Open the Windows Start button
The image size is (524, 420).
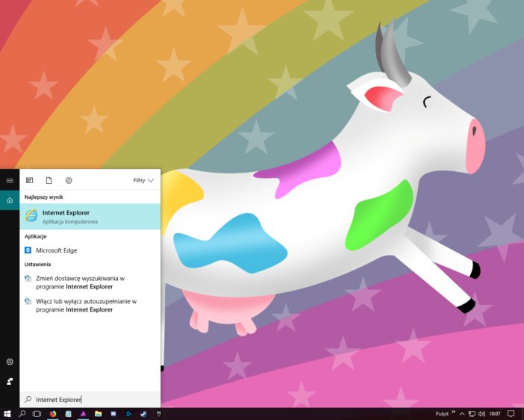tap(7, 414)
